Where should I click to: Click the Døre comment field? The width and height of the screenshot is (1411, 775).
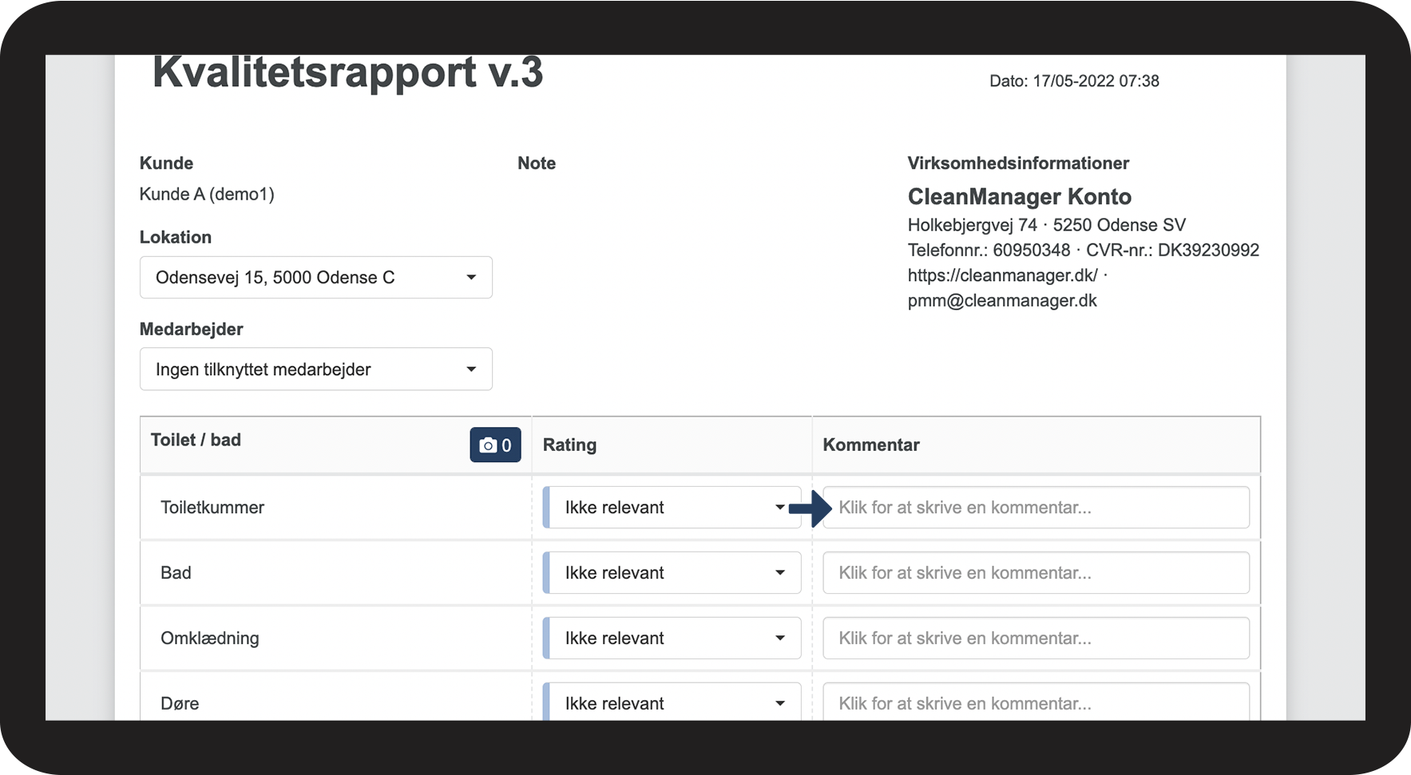pos(1036,702)
